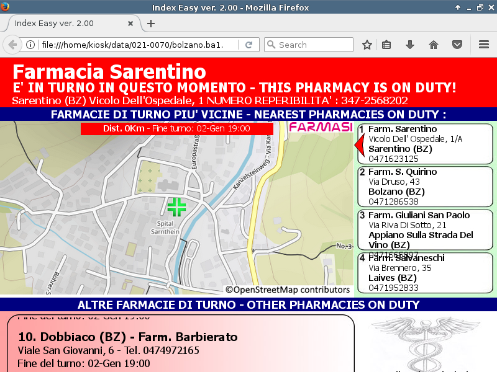Open a new tab with plus button
The height and width of the screenshot is (372, 497).
(x=150, y=24)
